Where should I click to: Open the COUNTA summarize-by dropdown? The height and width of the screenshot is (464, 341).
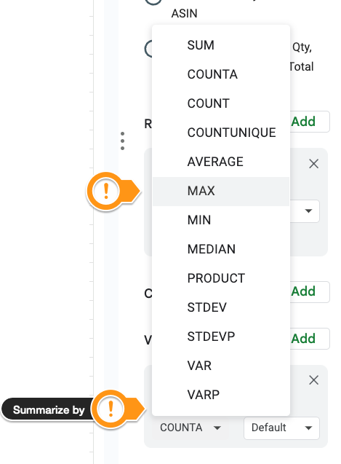(190, 428)
